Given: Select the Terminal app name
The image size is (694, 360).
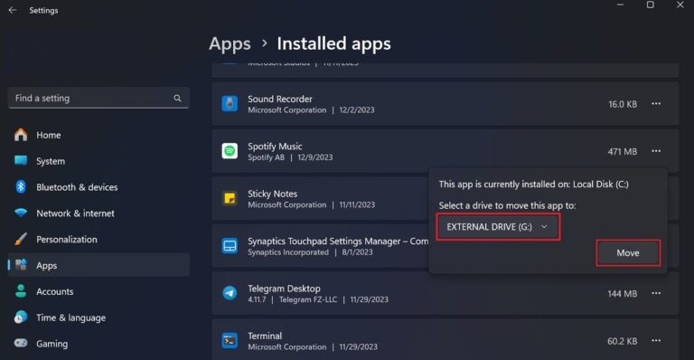Looking at the screenshot, I should click(x=265, y=336).
